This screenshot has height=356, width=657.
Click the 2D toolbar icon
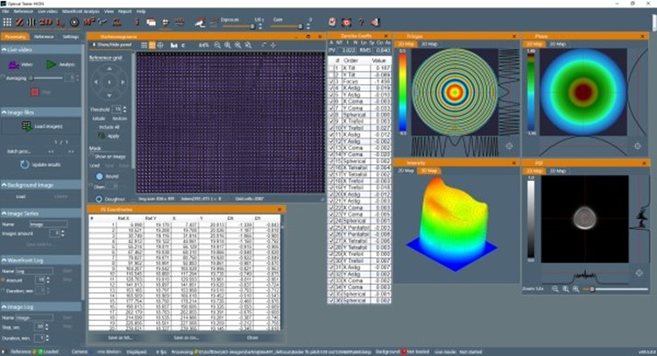(x=46, y=22)
